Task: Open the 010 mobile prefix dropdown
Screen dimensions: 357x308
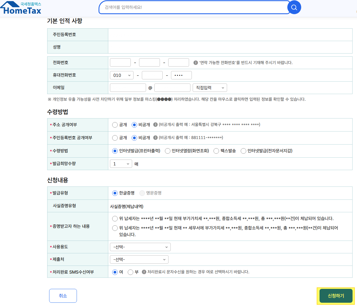Action: [122, 75]
